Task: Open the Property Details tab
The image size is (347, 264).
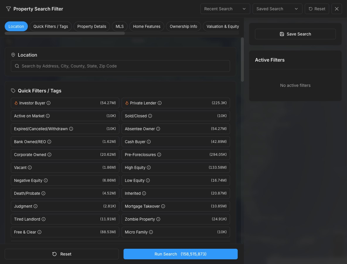Action: pyautogui.click(x=92, y=26)
